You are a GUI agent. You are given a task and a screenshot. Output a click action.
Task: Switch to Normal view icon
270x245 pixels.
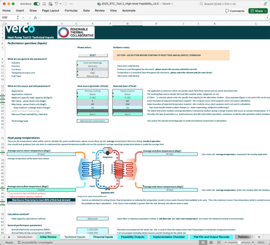203,243
